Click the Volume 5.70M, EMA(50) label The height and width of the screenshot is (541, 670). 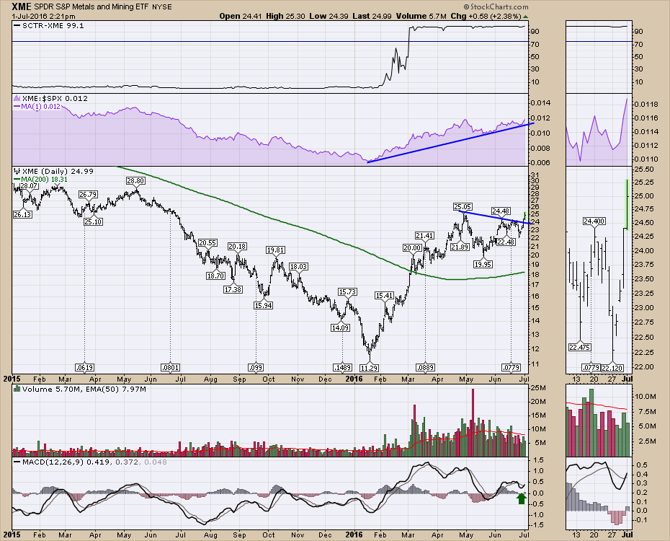click(x=80, y=390)
